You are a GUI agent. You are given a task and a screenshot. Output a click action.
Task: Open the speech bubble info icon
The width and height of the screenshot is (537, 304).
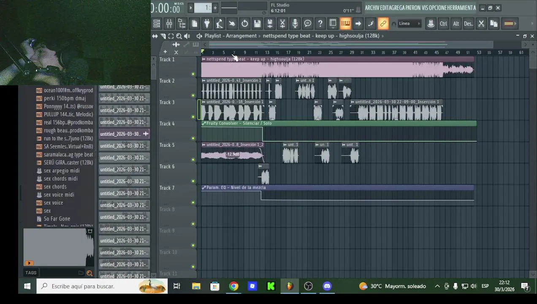(308, 24)
